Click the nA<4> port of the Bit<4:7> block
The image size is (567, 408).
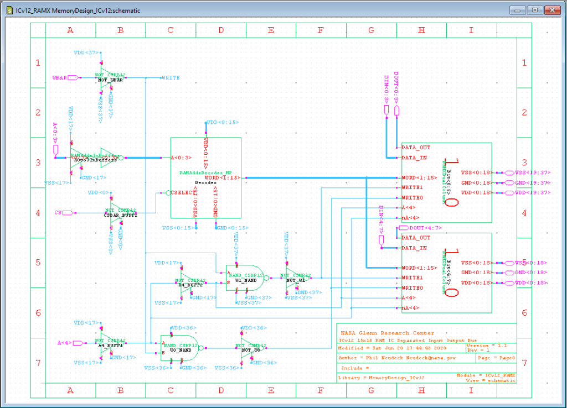pyautogui.click(x=410, y=308)
